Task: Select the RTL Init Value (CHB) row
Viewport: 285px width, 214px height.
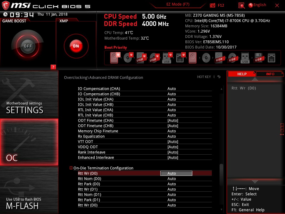Action: (x=145, y=115)
